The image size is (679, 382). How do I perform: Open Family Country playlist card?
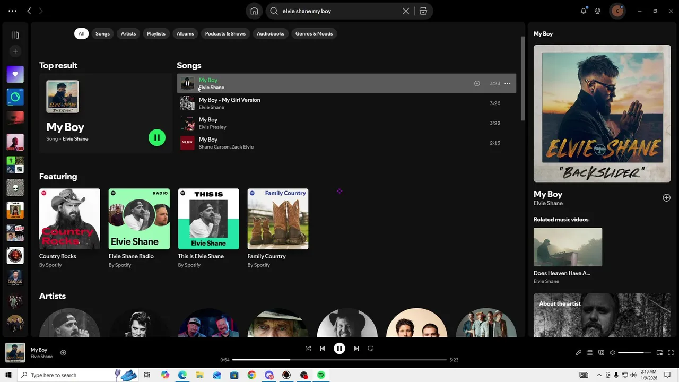[x=278, y=228]
